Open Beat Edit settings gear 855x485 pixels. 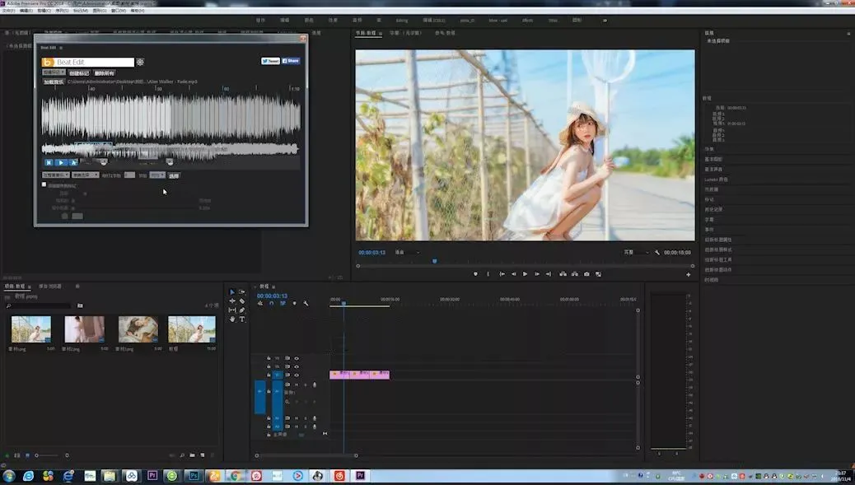(x=141, y=62)
